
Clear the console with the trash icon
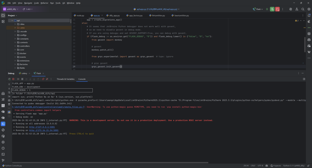pyautogui.click(x=9, y=104)
